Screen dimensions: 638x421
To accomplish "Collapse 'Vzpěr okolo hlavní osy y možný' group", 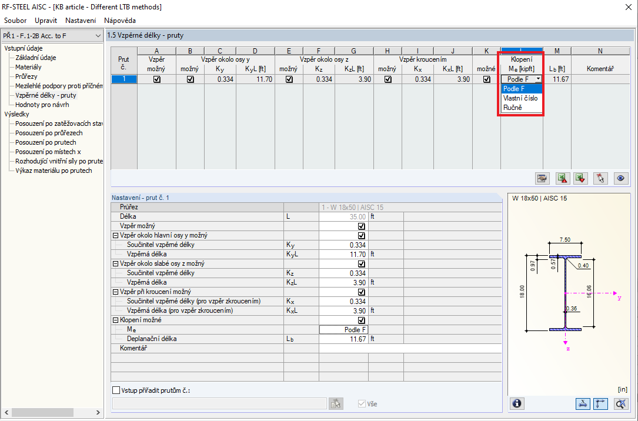I will point(116,236).
